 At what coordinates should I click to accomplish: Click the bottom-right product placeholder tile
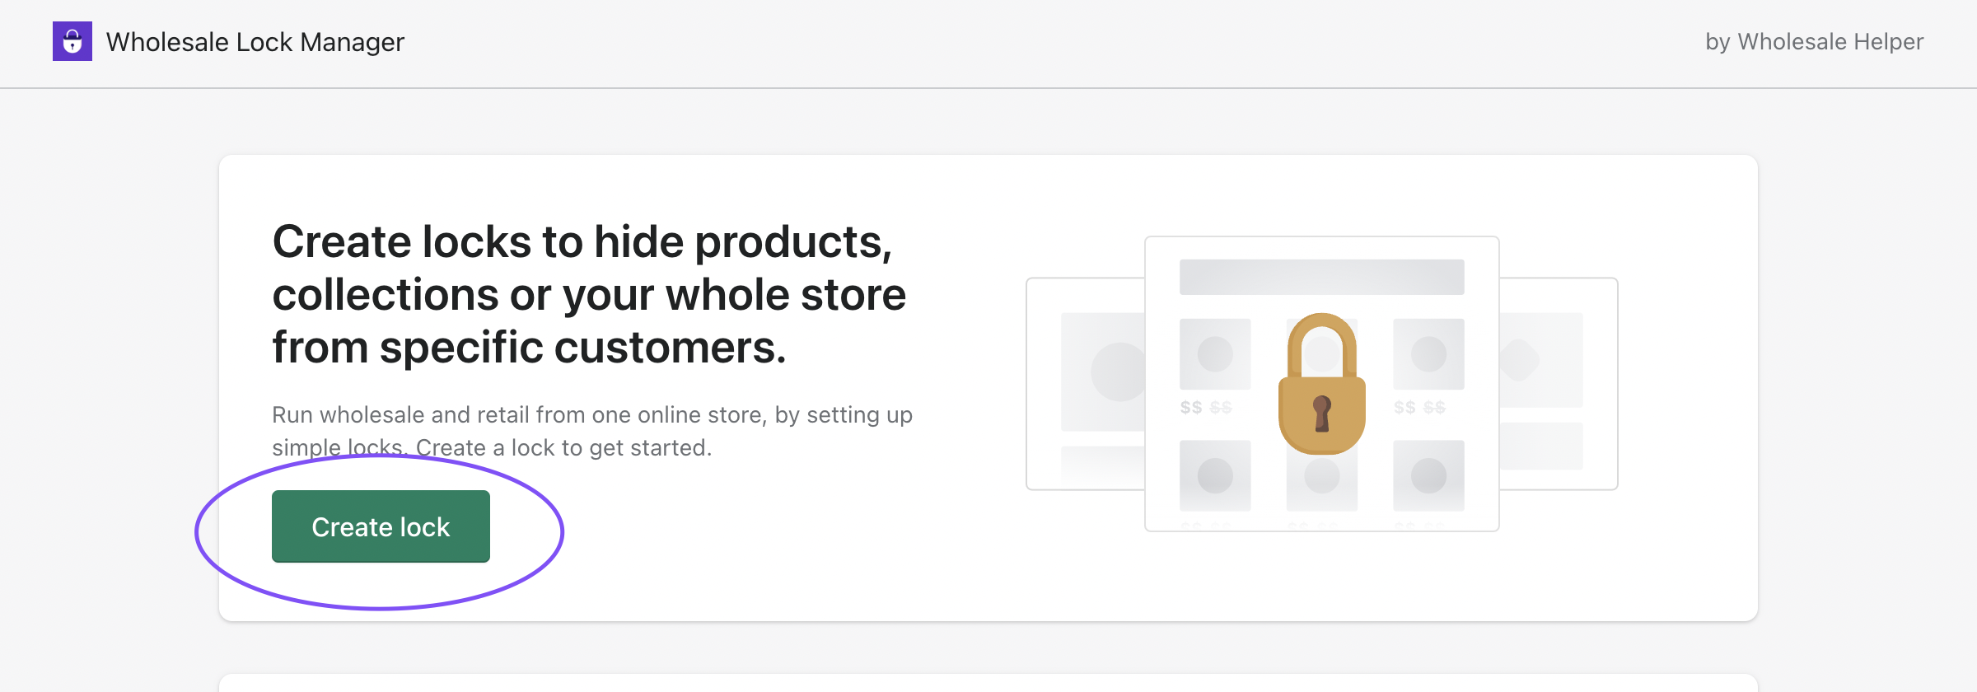pyautogui.click(x=1428, y=475)
